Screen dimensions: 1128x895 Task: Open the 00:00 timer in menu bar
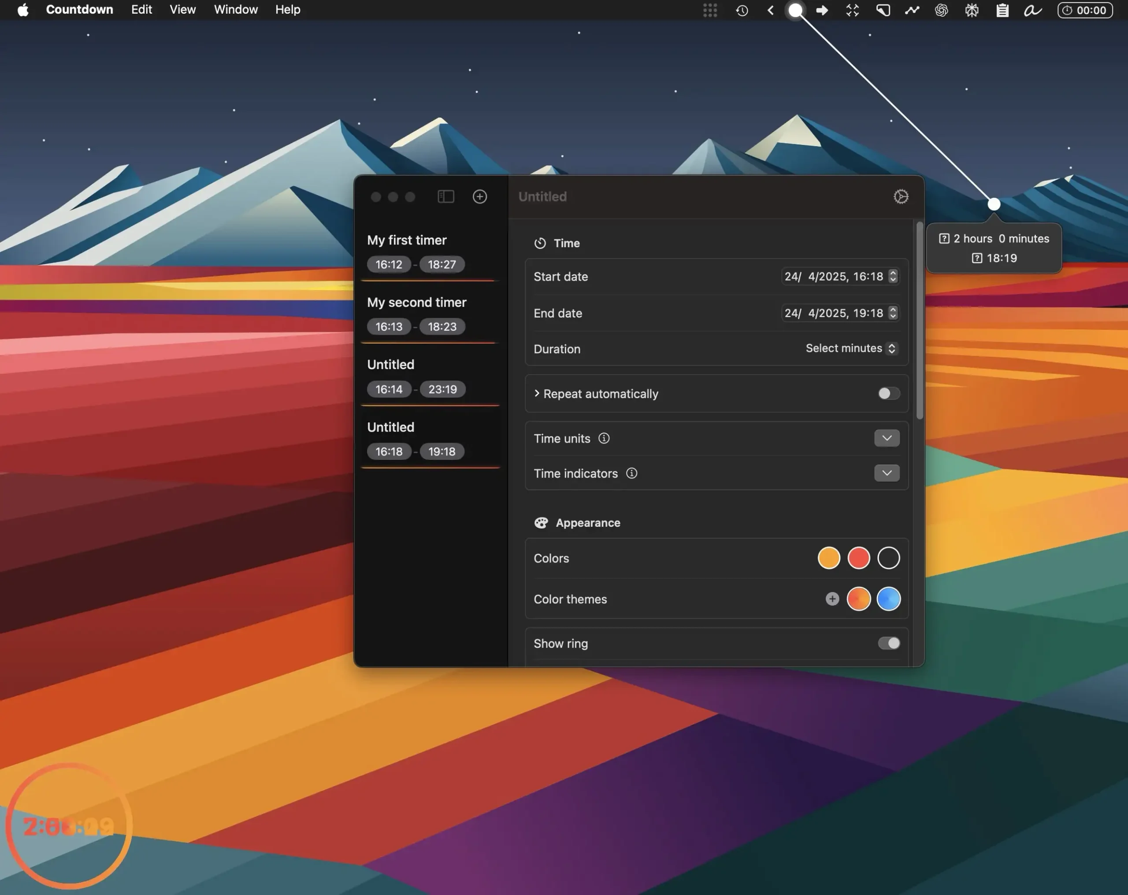click(1084, 10)
